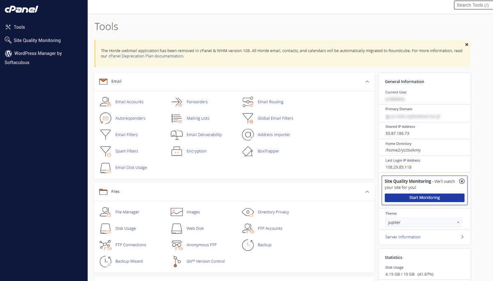This screenshot has height=281, width=493.
Task: Open the Forwarders arrow icon
Action: tap(177, 102)
